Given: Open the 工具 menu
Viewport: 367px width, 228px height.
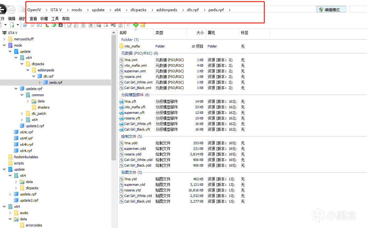Looking at the screenshot, I should [55, 19].
